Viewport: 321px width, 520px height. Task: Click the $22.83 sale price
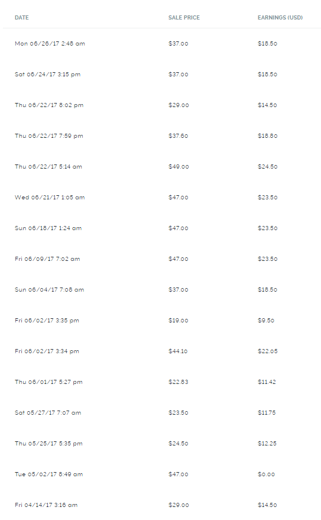click(178, 382)
